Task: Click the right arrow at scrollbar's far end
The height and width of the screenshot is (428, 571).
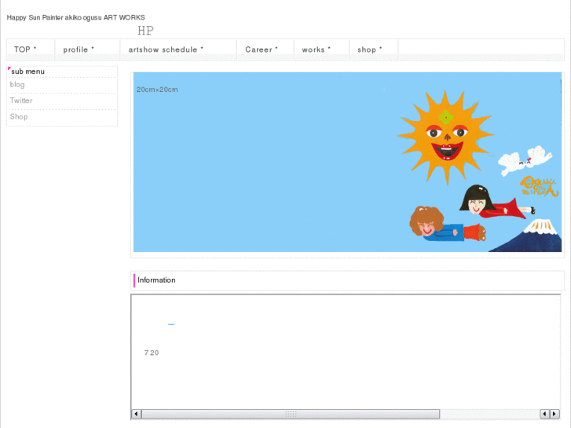Action: point(555,414)
